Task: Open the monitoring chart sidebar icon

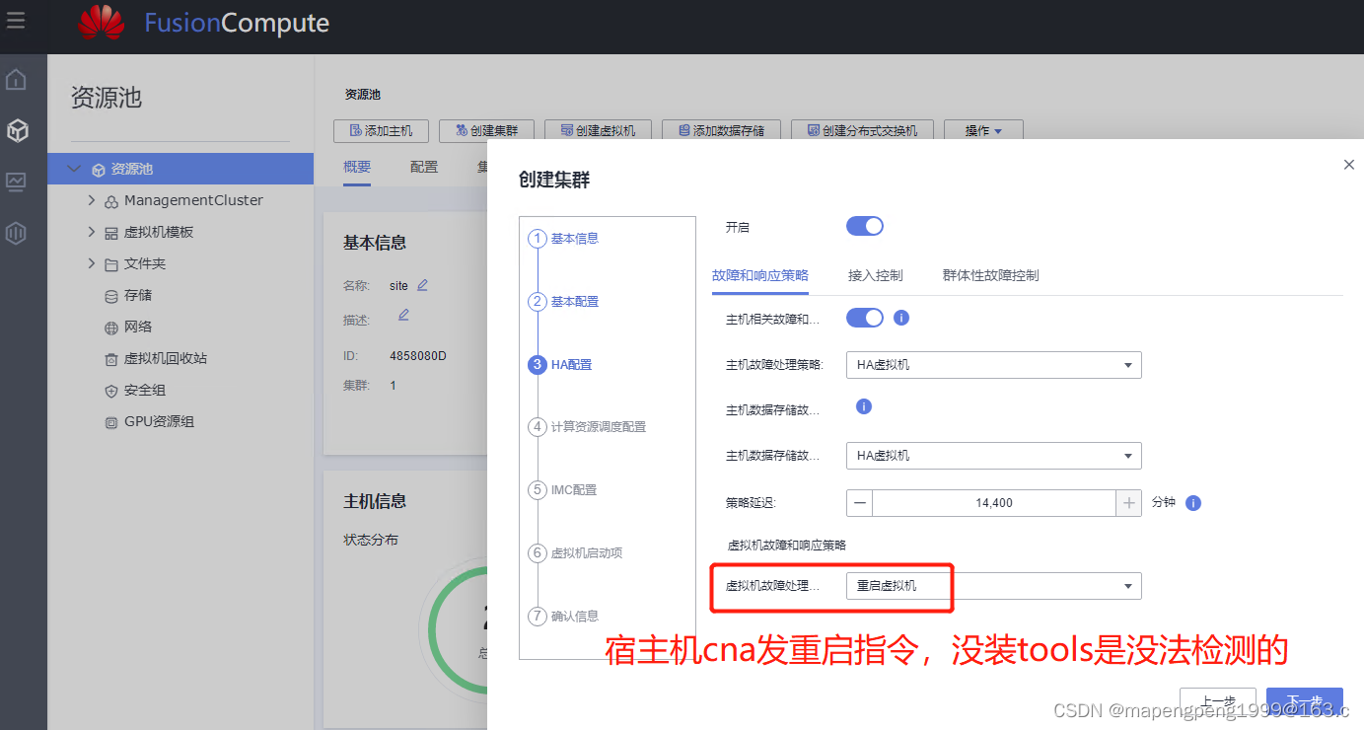Action: 17,182
